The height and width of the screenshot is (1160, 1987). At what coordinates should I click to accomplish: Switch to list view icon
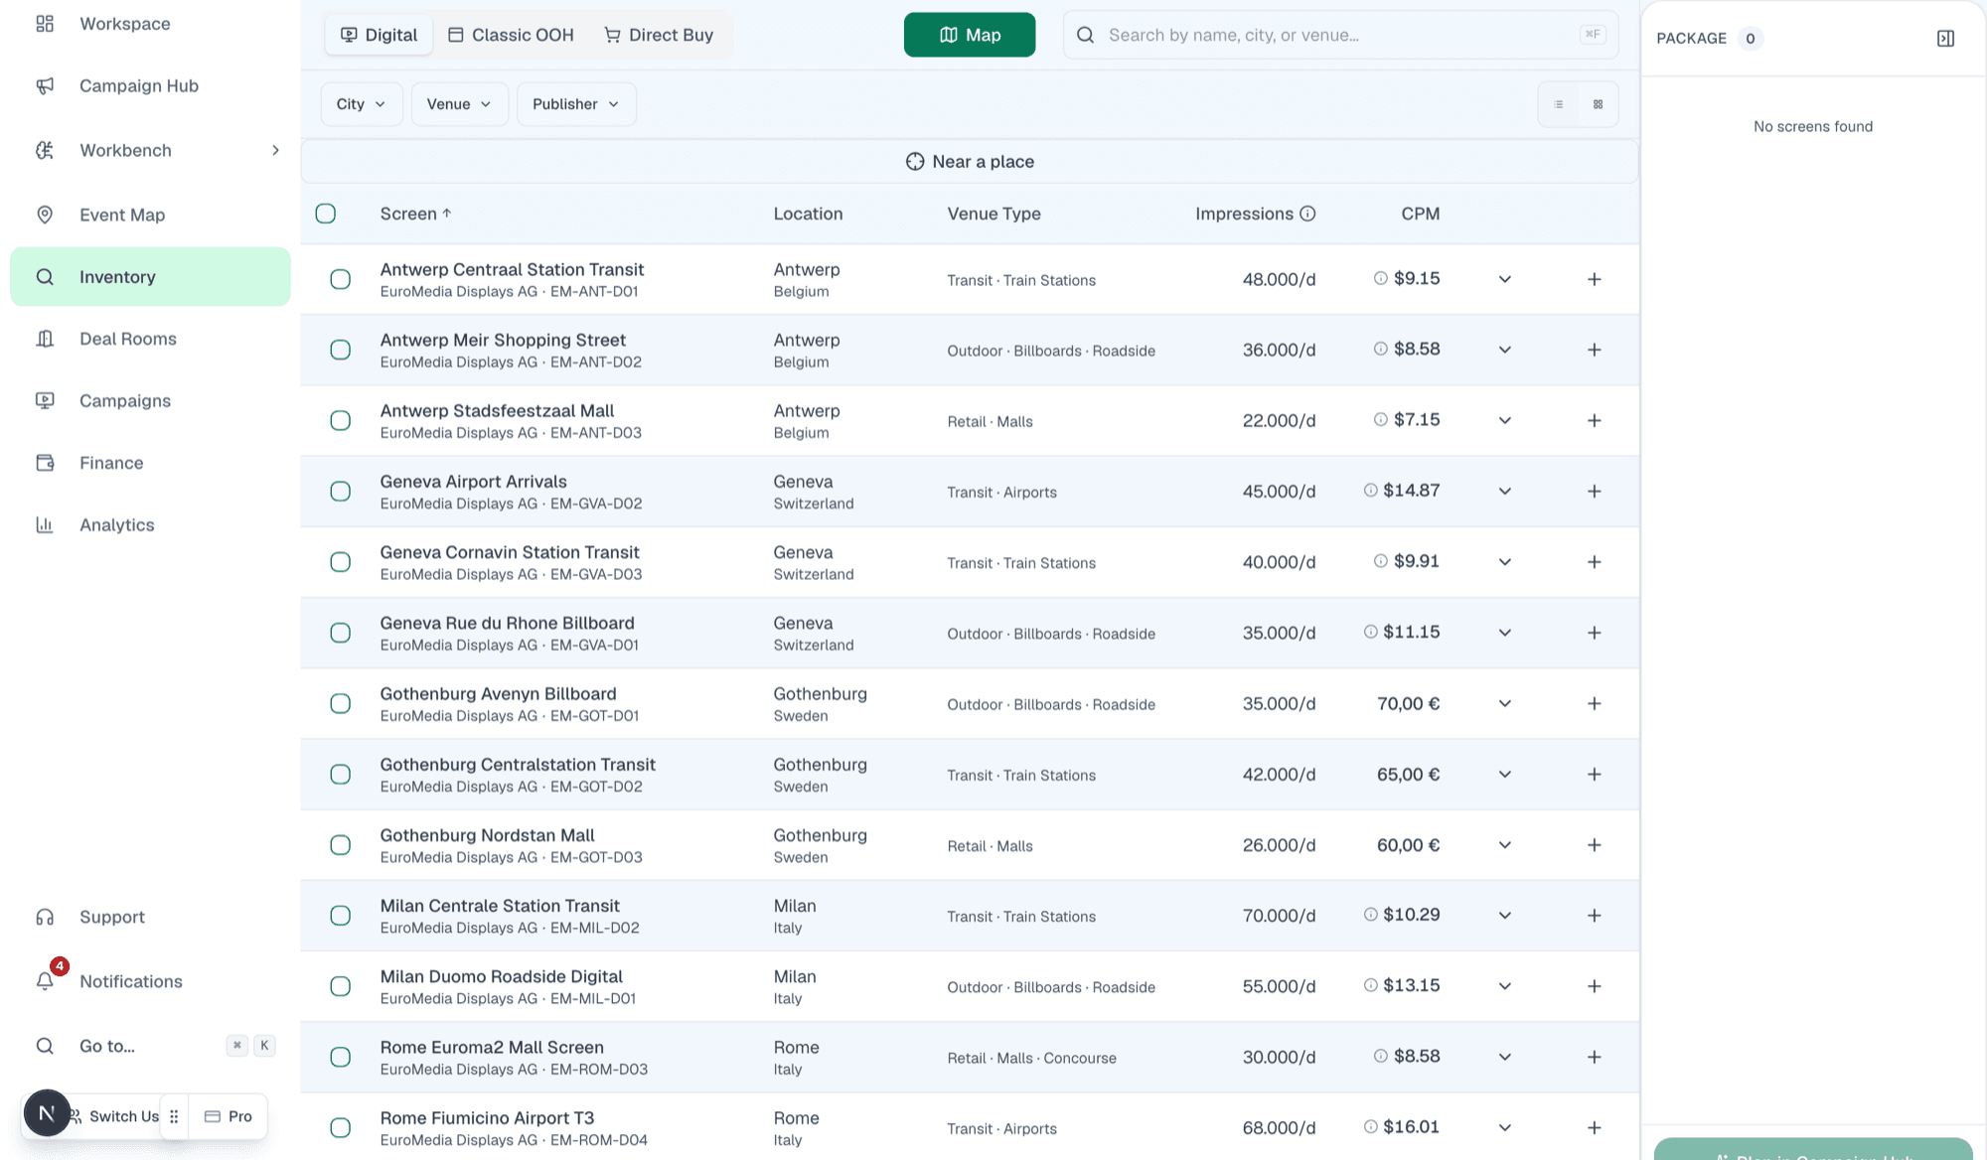(x=1559, y=104)
